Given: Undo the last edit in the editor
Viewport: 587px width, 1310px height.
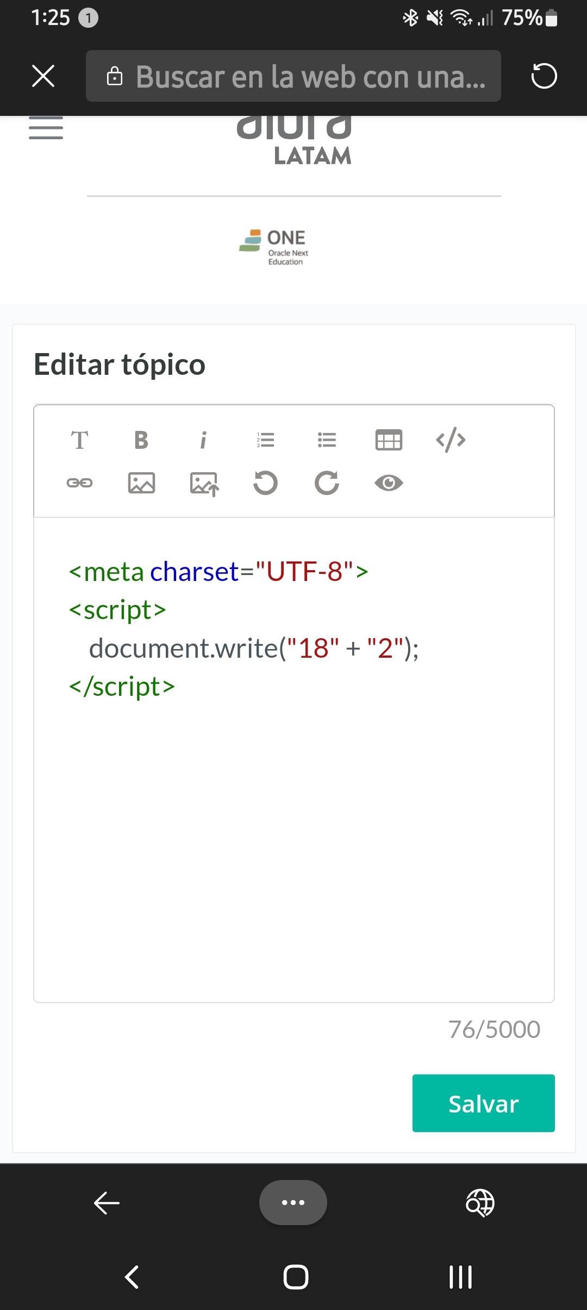Looking at the screenshot, I should tap(265, 483).
